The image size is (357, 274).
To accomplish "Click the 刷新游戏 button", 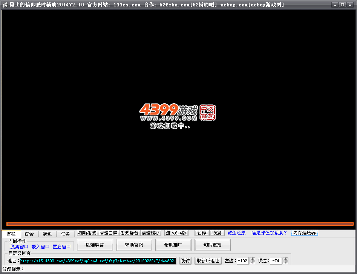I will (87, 233).
